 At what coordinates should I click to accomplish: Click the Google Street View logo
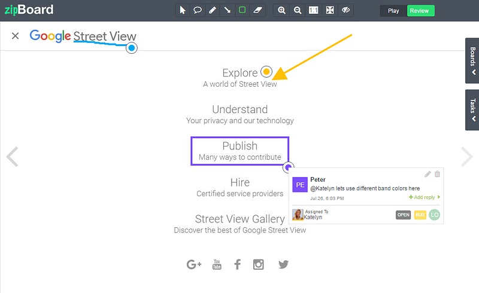pos(83,36)
